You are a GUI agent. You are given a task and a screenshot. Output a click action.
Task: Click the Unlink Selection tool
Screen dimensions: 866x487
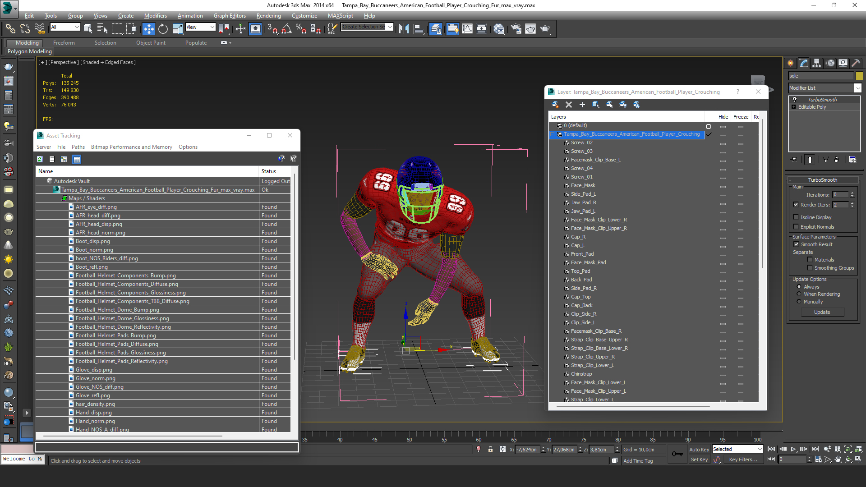(25, 29)
